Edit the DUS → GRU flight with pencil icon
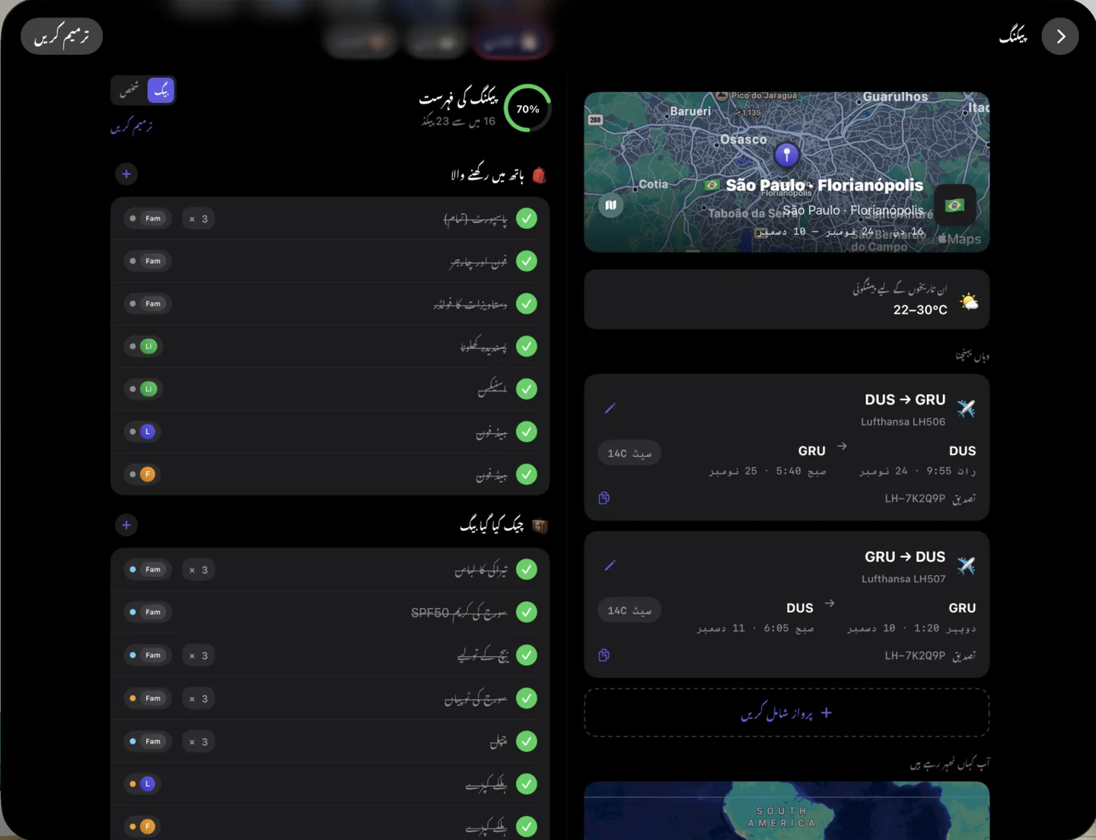 pyautogui.click(x=610, y=409)
